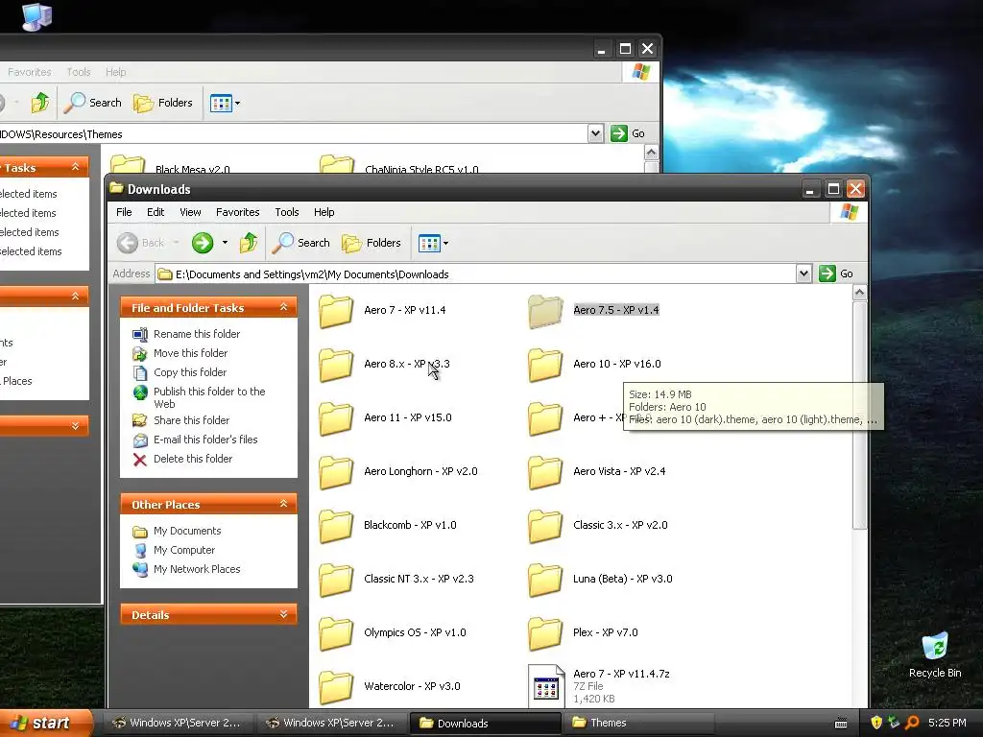Viewport: 983px width, 737px height.
Task: Click Go button in the Themes window
Action: click(x=628, y=133)
